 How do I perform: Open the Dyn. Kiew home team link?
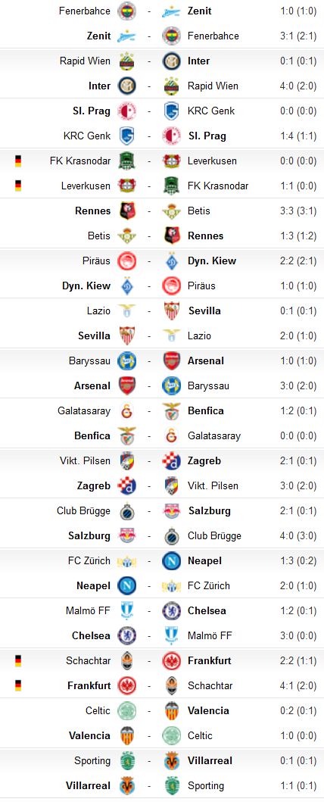(x=86, y=286)
